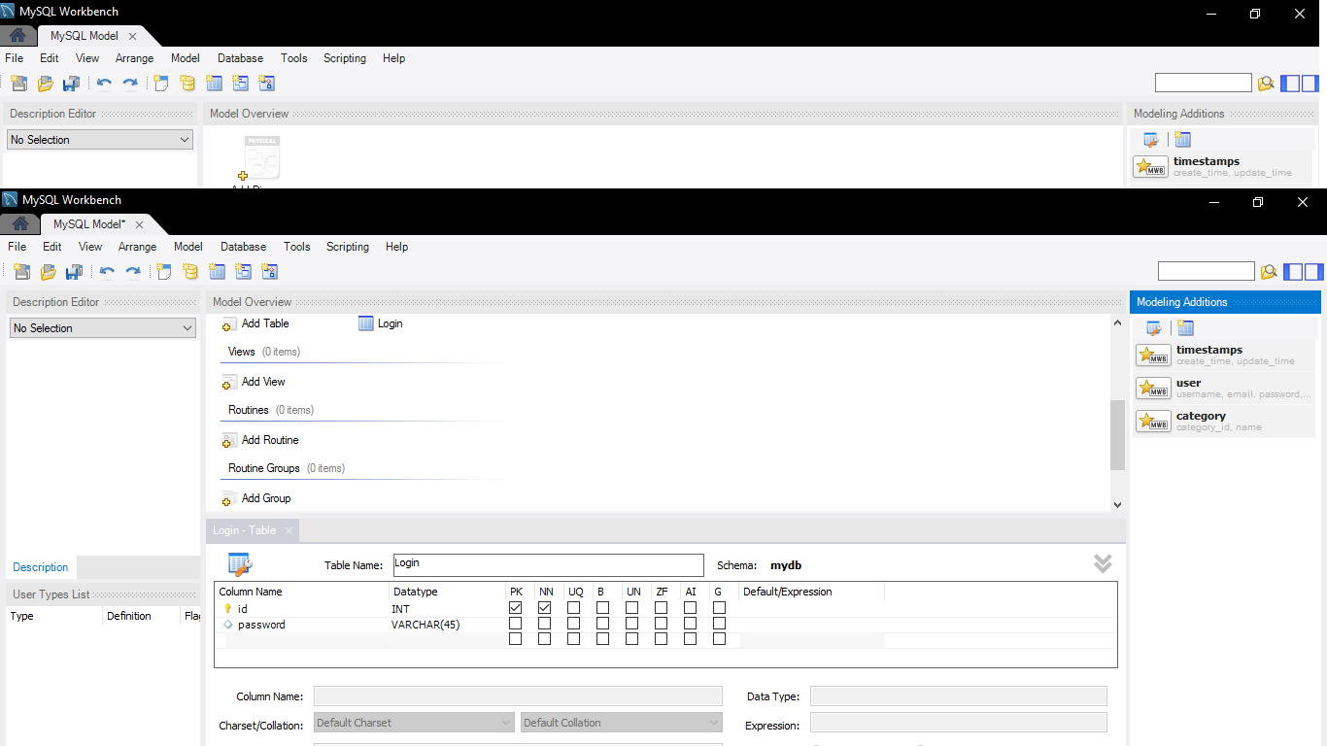The width and height of the screenshot is (1327, 746).
Task: Open the Default Charset dropdown
Action: pyautogui.click(x=414, y=723)
